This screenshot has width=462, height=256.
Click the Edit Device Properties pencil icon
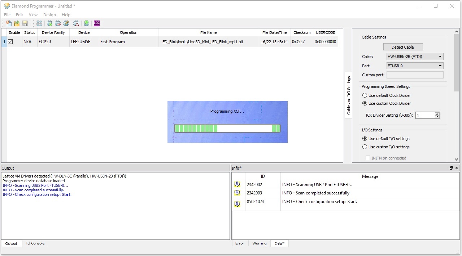[x=66, y=23]
